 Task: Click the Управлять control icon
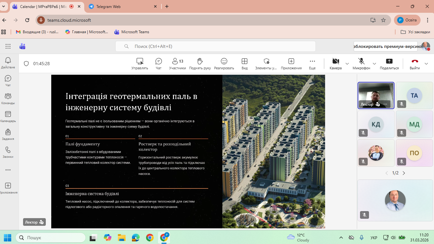tap(140, 63)
